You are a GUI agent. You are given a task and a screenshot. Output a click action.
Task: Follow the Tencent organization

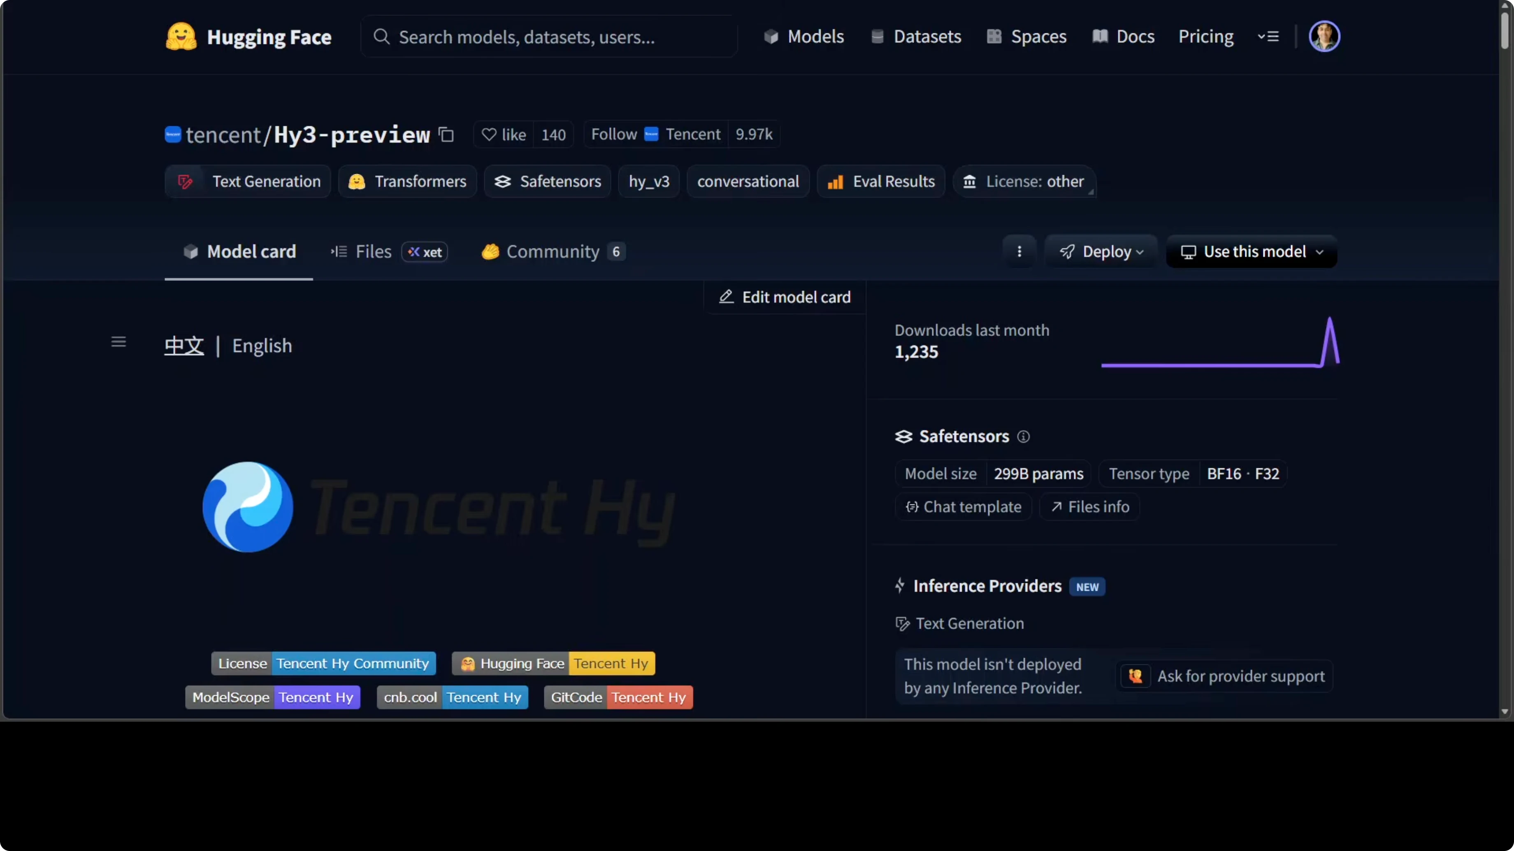click(x=613, y=134)
